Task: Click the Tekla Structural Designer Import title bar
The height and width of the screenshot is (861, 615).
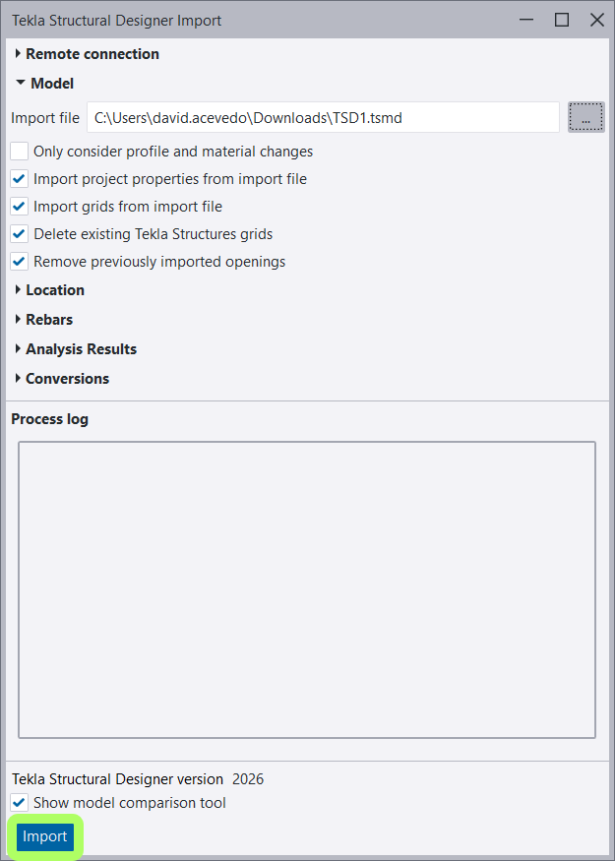Action: click(258, 21)
